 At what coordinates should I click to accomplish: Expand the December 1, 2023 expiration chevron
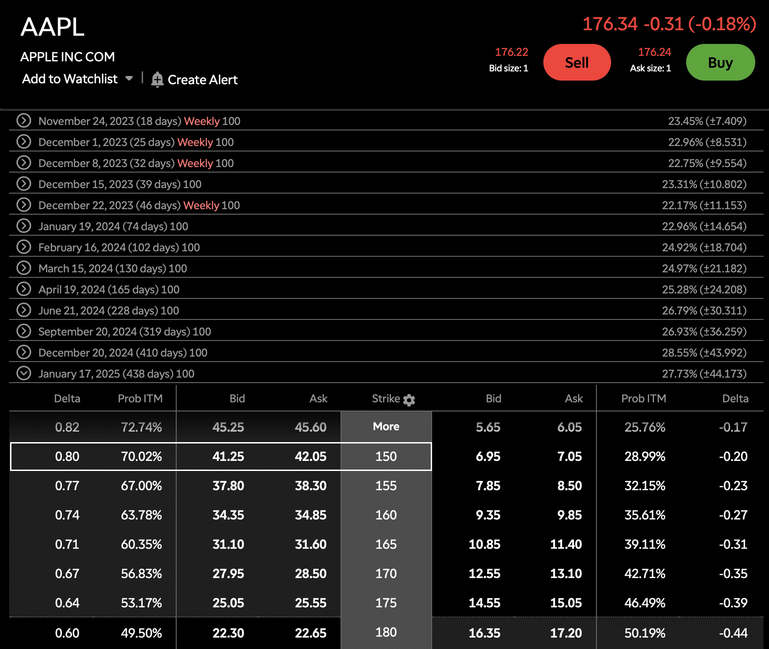coord(24,141)
